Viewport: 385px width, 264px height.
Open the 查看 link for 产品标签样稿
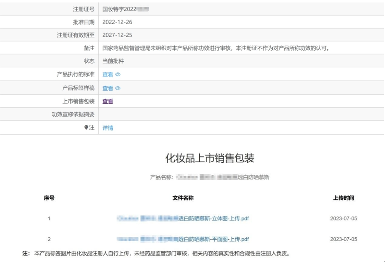pos(108,88)
